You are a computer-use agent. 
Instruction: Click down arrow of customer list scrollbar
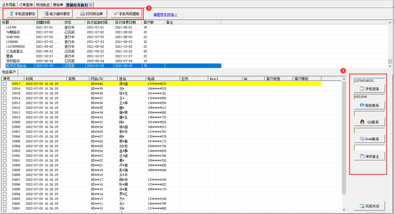click(x=344, y=209)
